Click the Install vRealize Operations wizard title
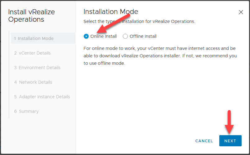 [x=31, y=16]
